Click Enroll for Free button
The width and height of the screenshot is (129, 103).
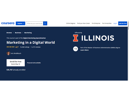tap(16, 63)
